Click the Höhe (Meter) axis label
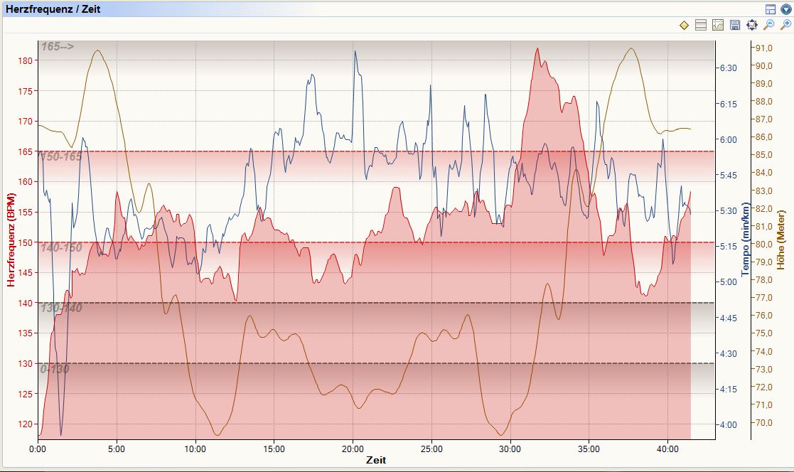Screen dimensions: 794x472 (x=781, y=240)
